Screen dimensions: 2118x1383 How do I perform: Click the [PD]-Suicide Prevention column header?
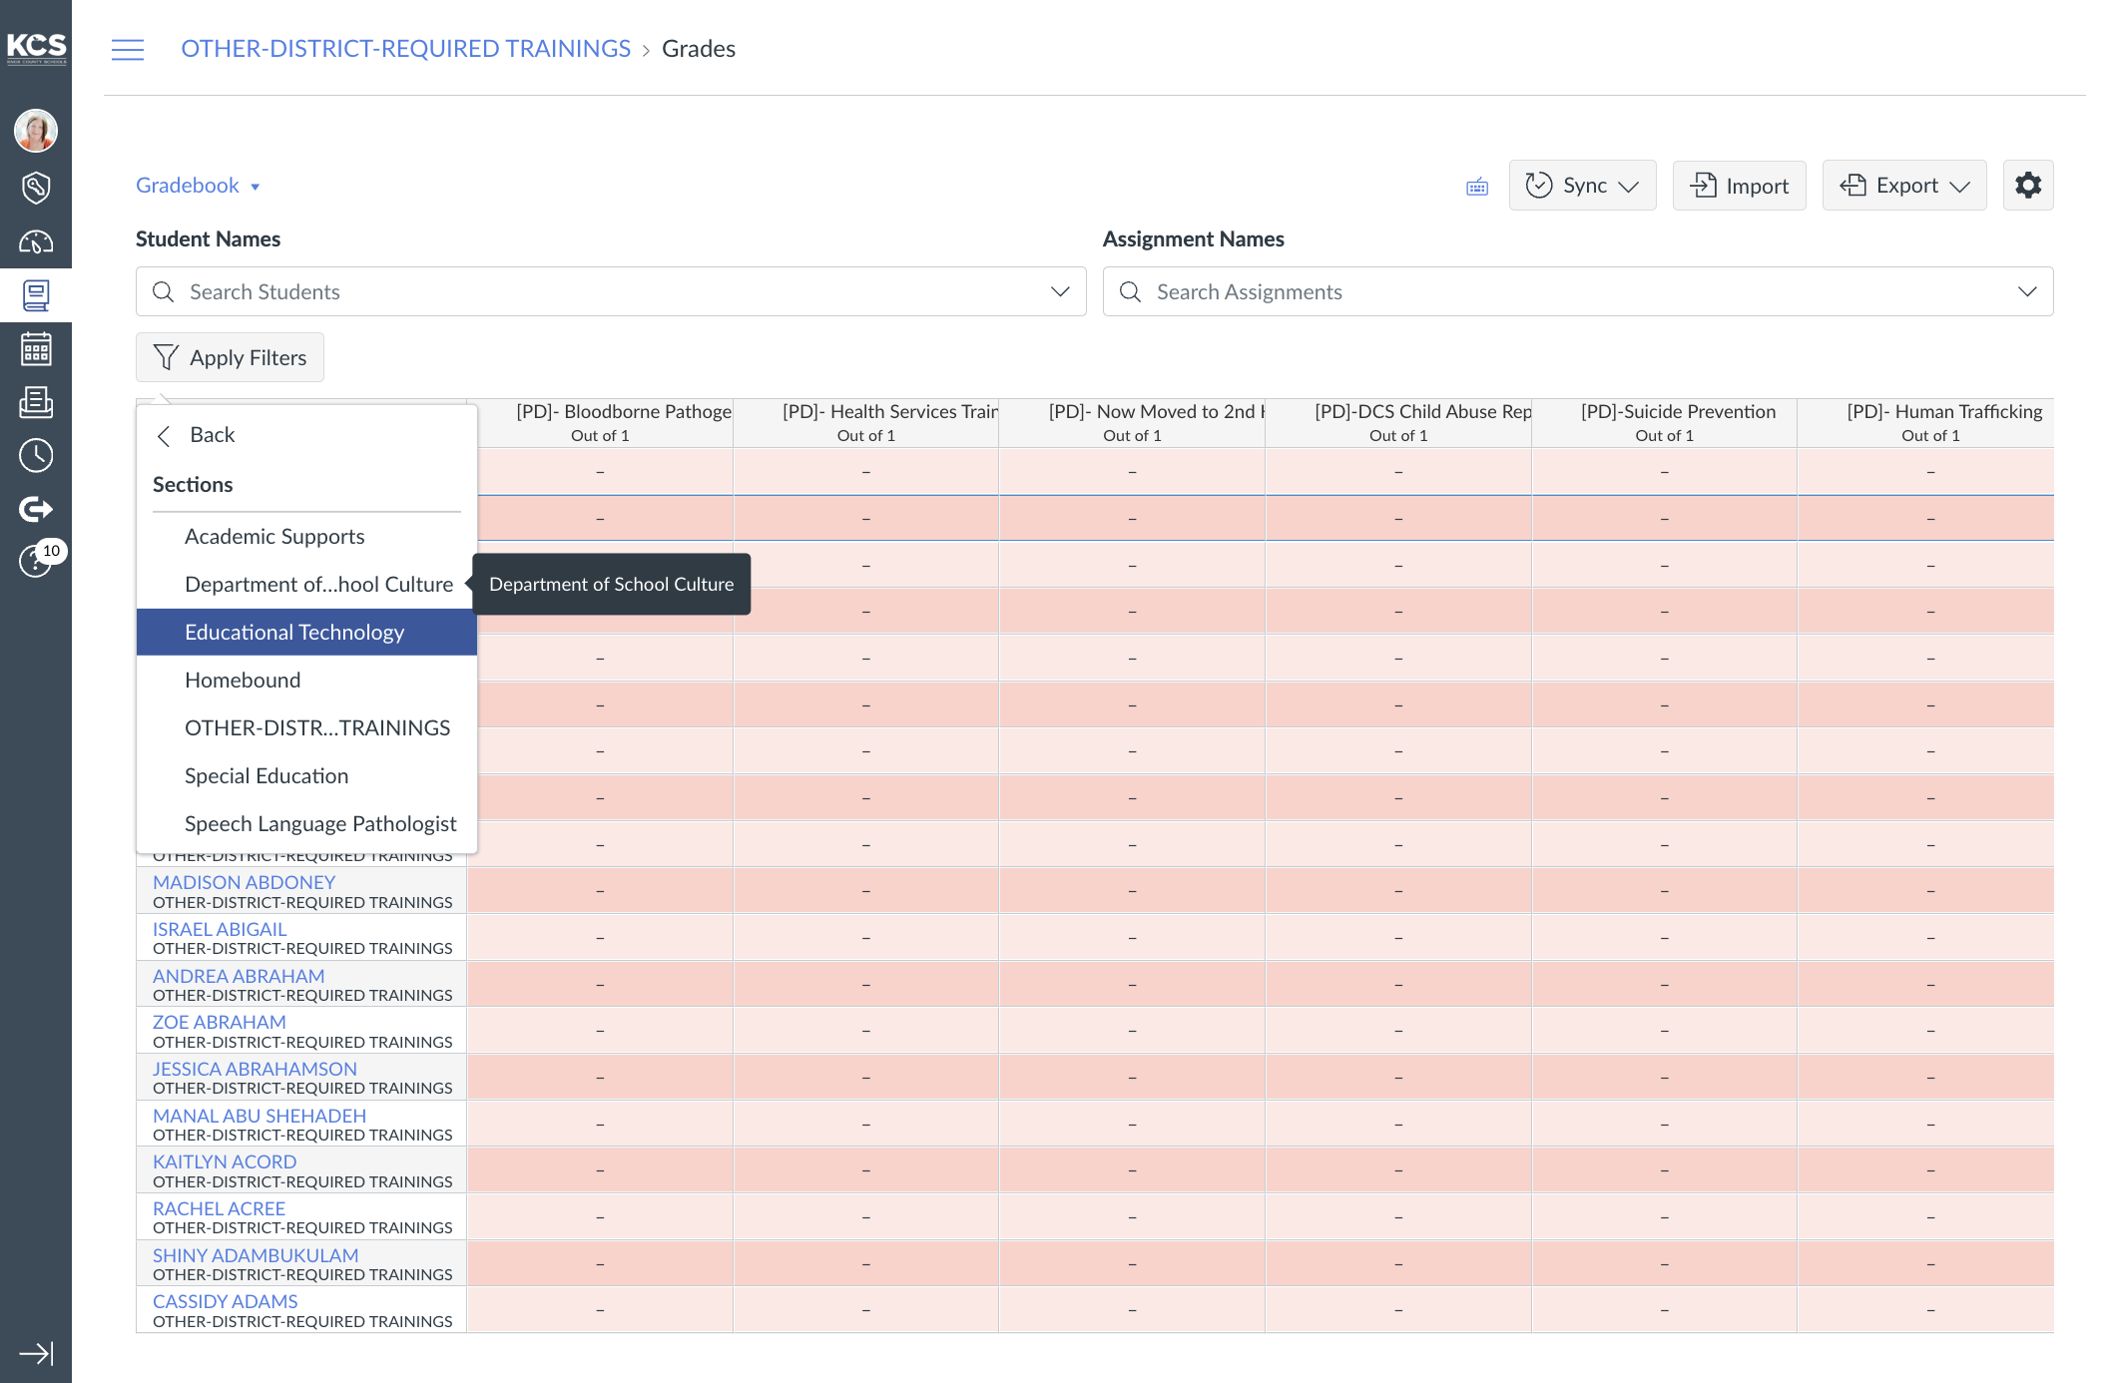pos(1664,422)
